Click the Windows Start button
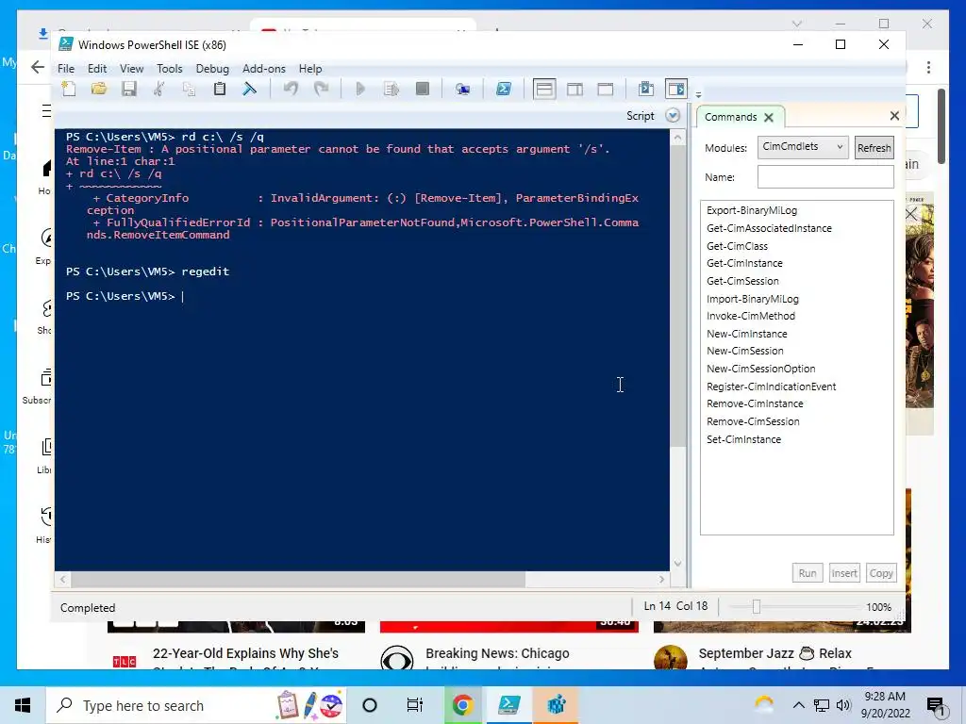This screenshot has height=724, width=966. tap(23, 705)
